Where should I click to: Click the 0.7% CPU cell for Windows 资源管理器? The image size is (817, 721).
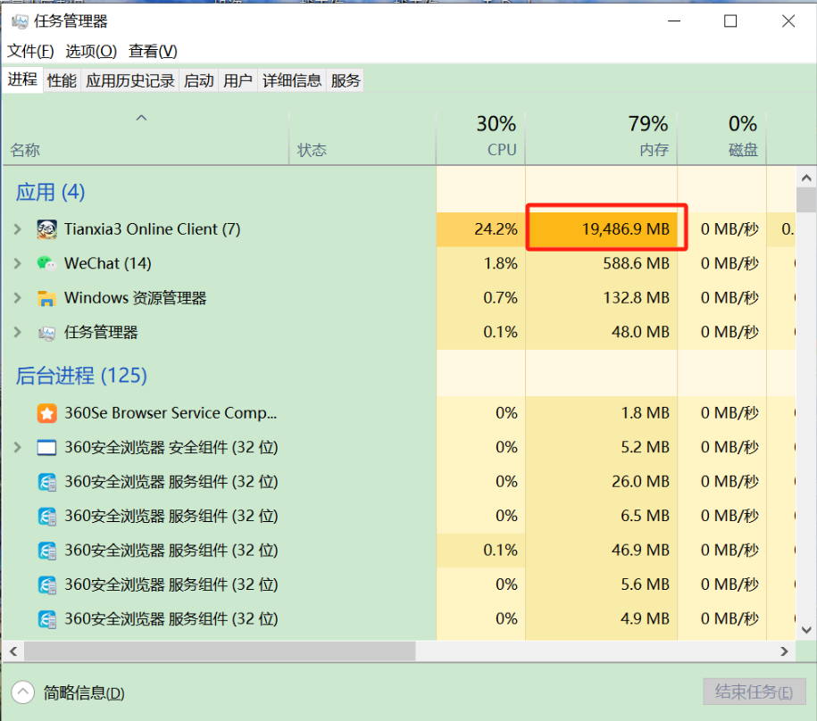click(480, 298)
